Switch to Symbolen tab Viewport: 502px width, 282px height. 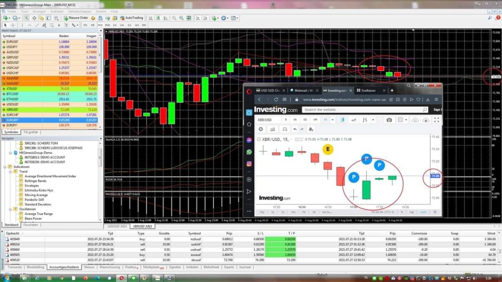click(x=11, y=132)
